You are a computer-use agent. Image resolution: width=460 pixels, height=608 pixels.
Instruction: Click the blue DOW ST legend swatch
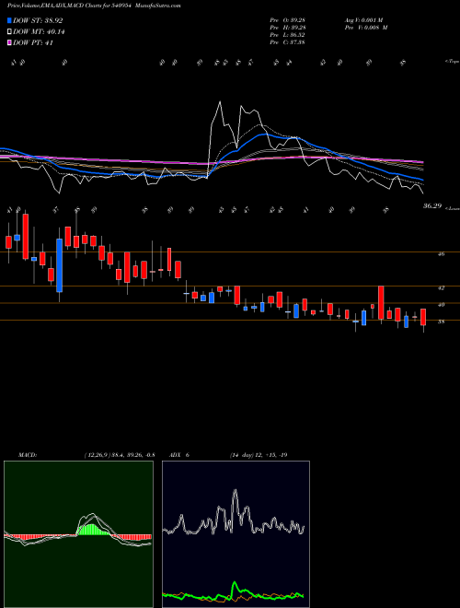(x=9, y=20)
